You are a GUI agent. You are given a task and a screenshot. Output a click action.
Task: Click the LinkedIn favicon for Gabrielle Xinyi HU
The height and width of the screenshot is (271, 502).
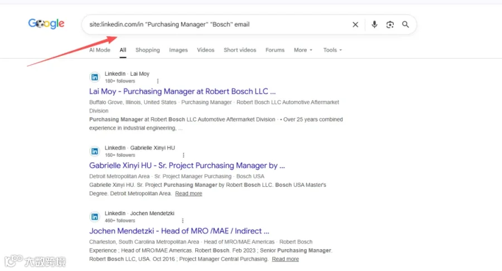[x=95, y=151]
